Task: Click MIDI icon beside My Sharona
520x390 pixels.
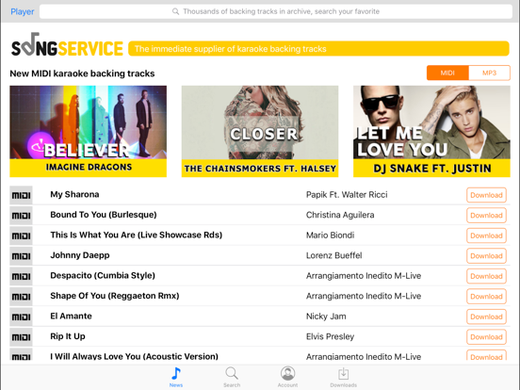Action: 21,195
